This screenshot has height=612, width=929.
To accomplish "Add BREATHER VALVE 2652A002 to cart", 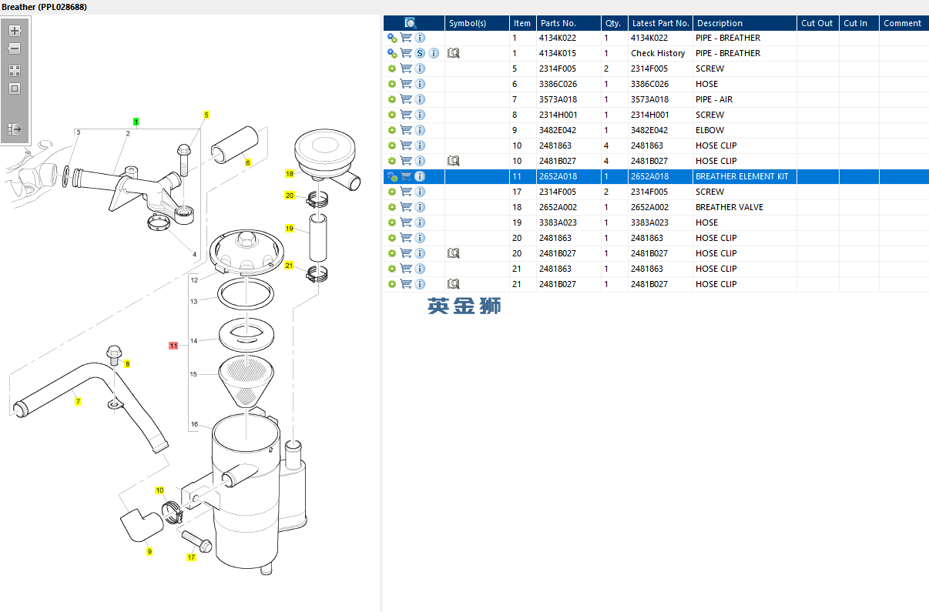I will 406,207.
